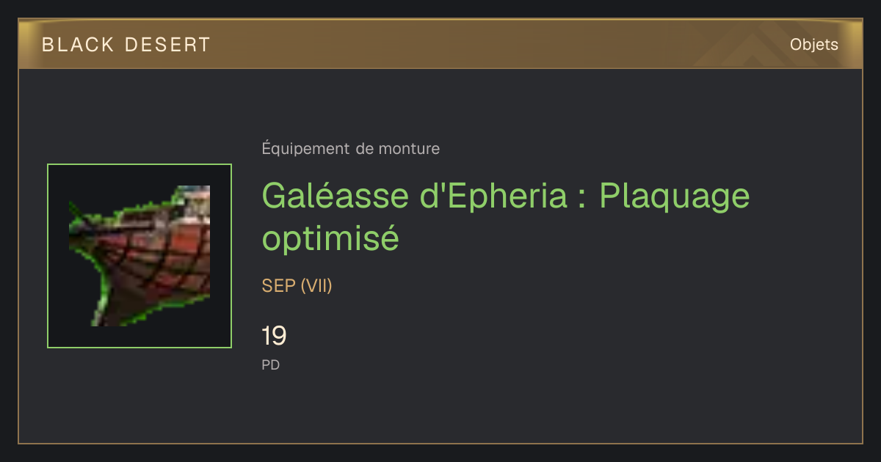Viewport: 881px width, 462px height.
Task: Click the word Équipement in the category line
Action: 306,149
